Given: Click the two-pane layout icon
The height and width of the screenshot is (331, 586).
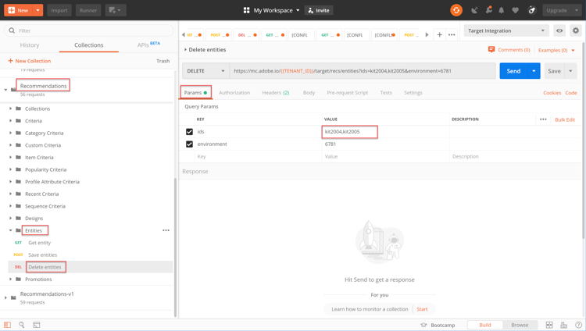Looking at the screenshot, I should pyautogui.click(x=549, y=325).
